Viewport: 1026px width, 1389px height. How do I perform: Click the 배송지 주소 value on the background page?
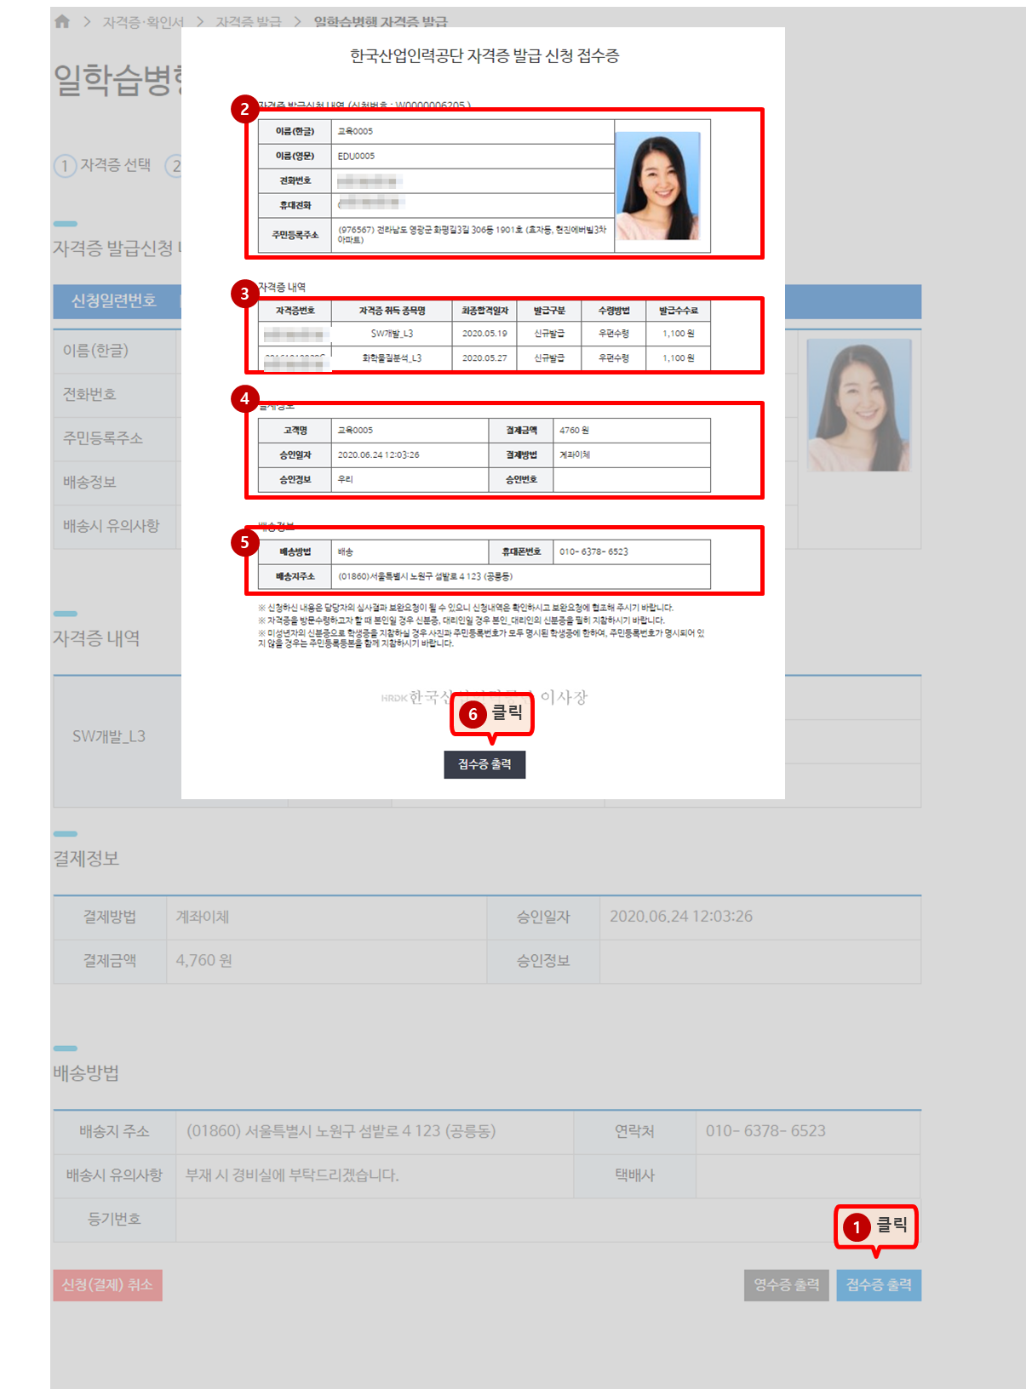(x=341, y=1131)
